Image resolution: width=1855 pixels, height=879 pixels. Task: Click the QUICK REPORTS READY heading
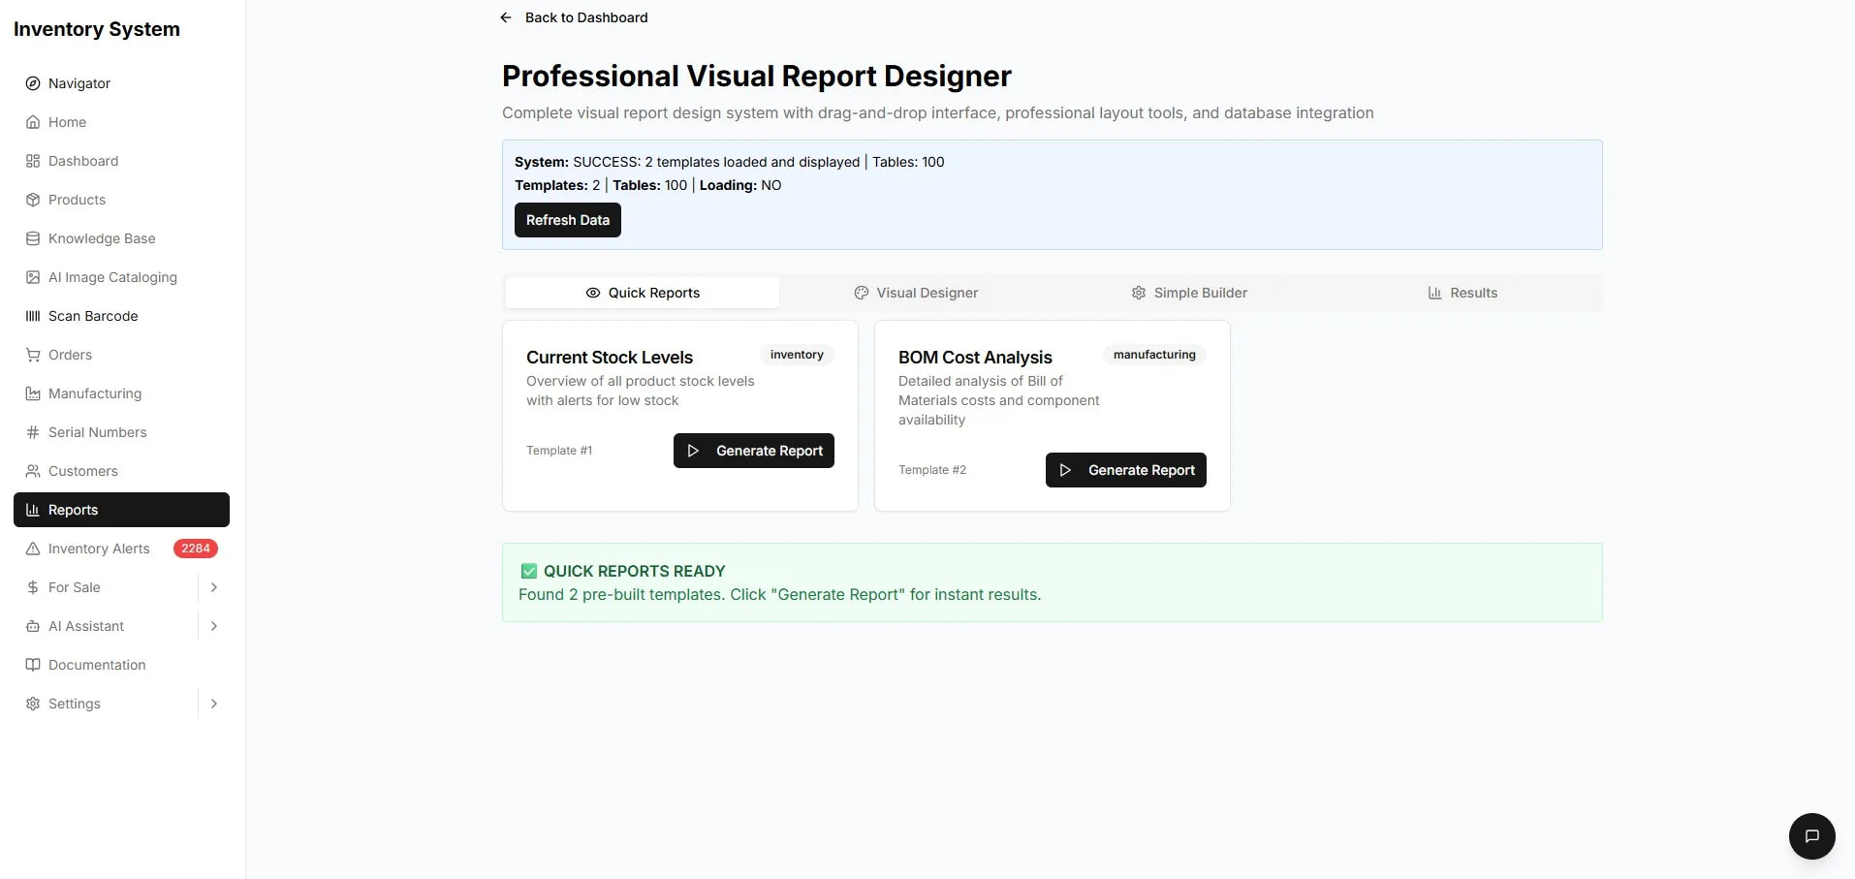coord(634,571)
